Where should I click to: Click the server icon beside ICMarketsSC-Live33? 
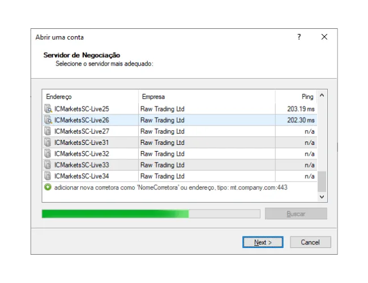(x=48, y=165)
